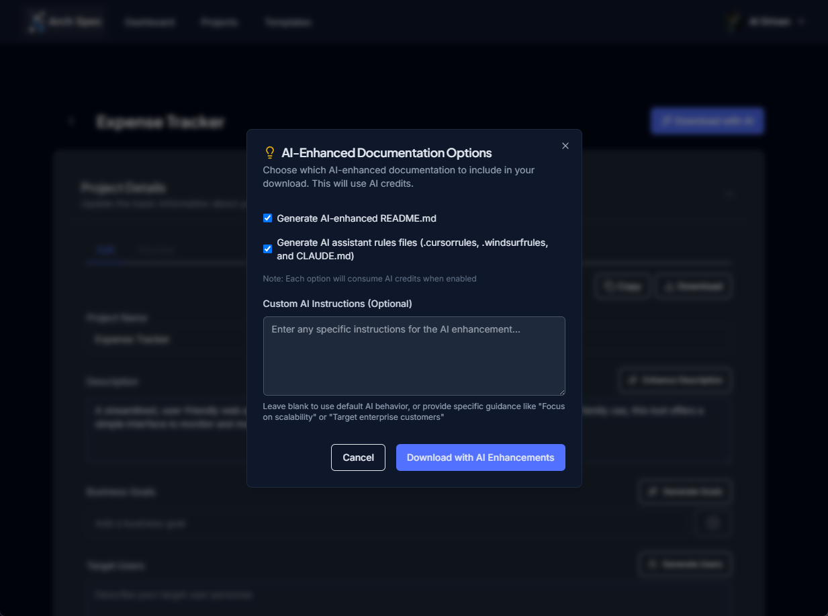The width and height of the screenshot is (828, 616).
Task: Uncheck Generate AI-enhanced README.md
Action: coord(267,218)
